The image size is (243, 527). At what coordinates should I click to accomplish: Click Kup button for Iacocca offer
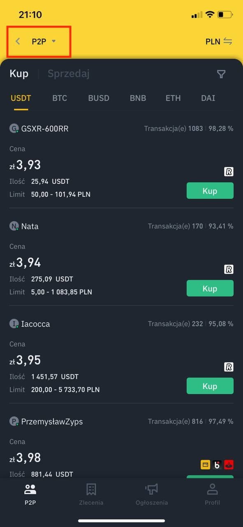point(210,386)
